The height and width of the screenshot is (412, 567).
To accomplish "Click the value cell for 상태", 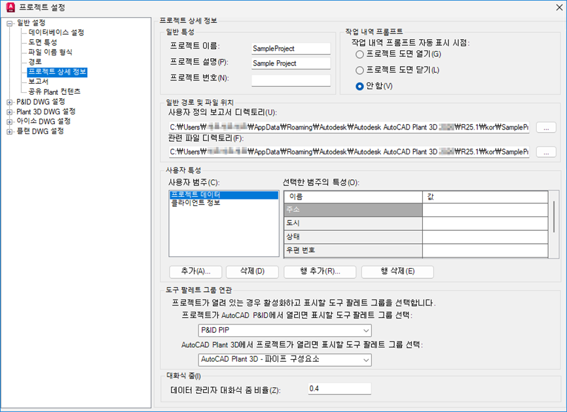I will (485, 237).
